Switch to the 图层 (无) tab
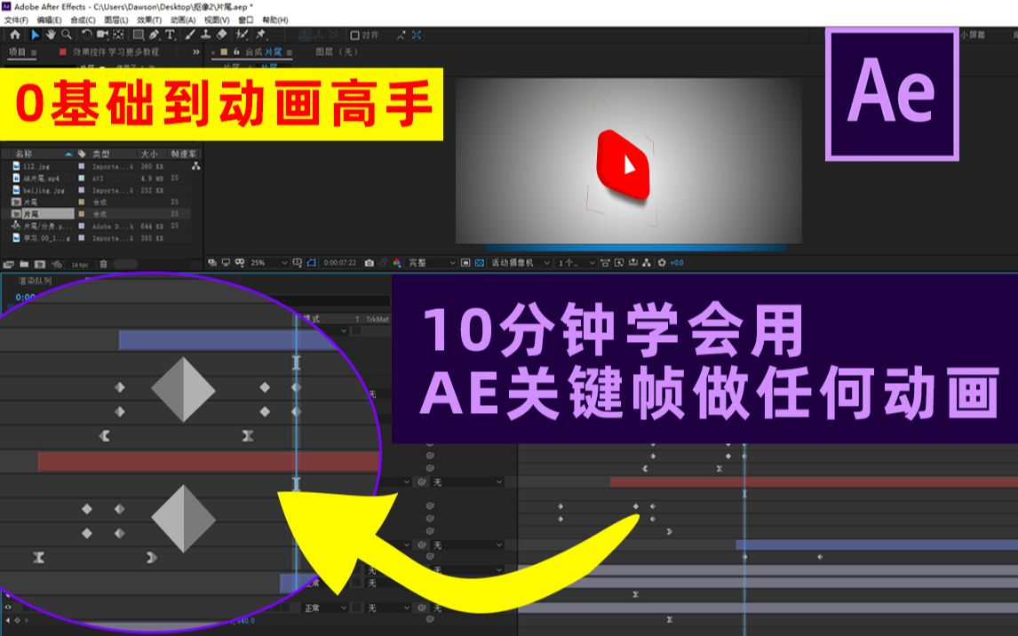 pyautogui.click(x=337, y=52)
